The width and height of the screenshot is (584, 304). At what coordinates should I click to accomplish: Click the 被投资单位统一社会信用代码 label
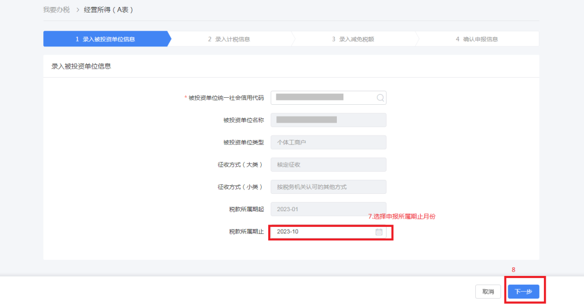(226, 98)
